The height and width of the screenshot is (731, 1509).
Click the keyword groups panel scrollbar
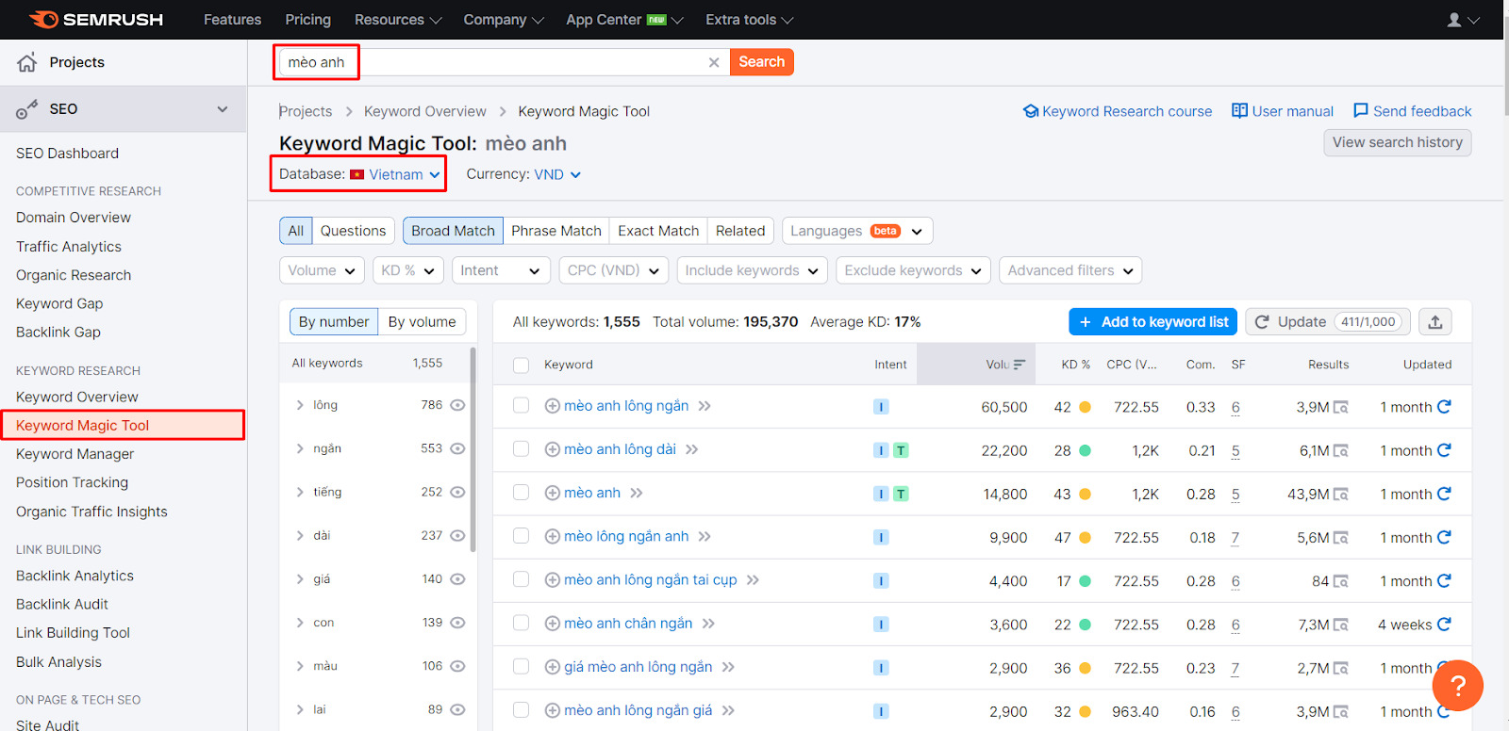pos(473,449)
